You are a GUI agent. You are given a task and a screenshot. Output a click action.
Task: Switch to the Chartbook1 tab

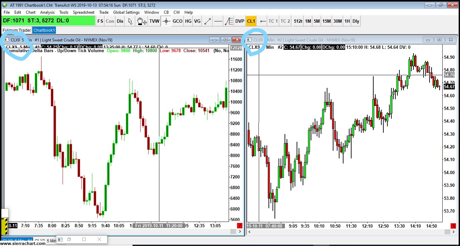click(44, 30)
